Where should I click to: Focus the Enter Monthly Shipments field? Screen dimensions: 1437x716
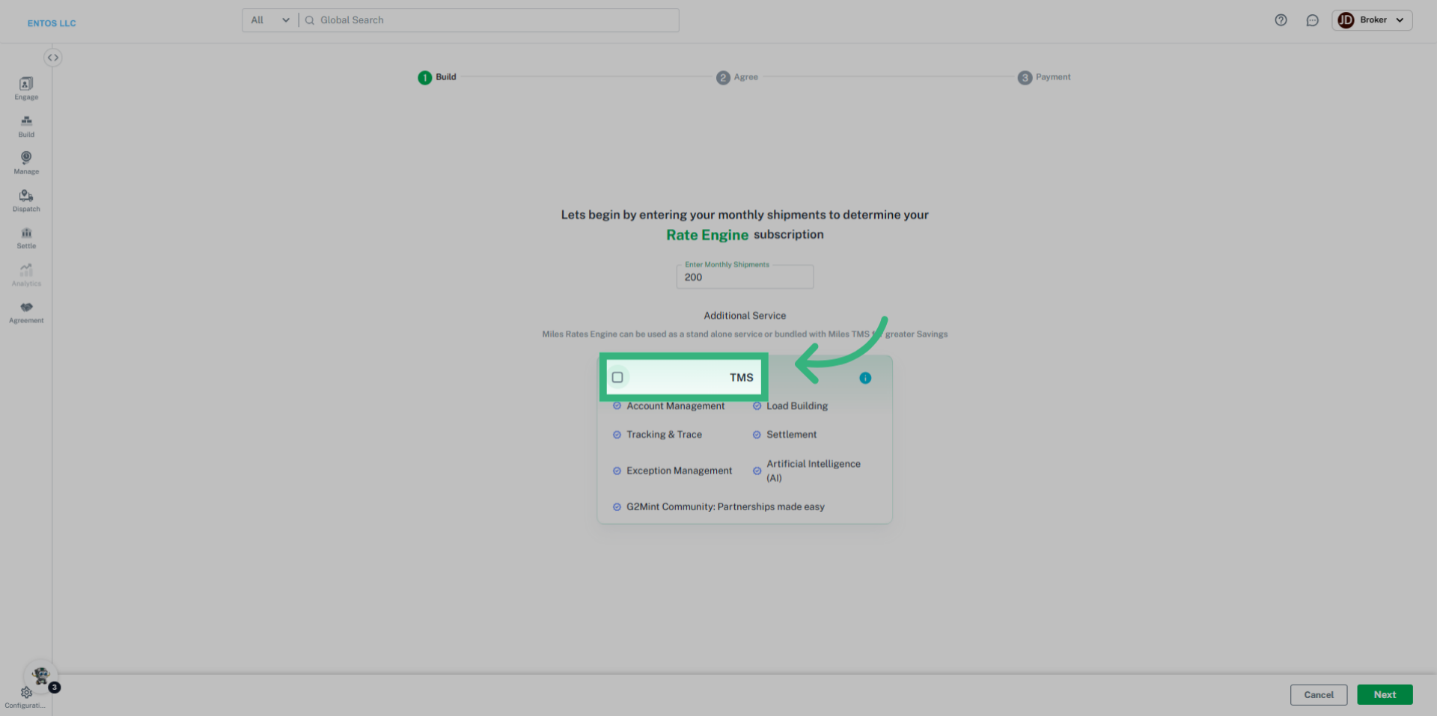745,277
